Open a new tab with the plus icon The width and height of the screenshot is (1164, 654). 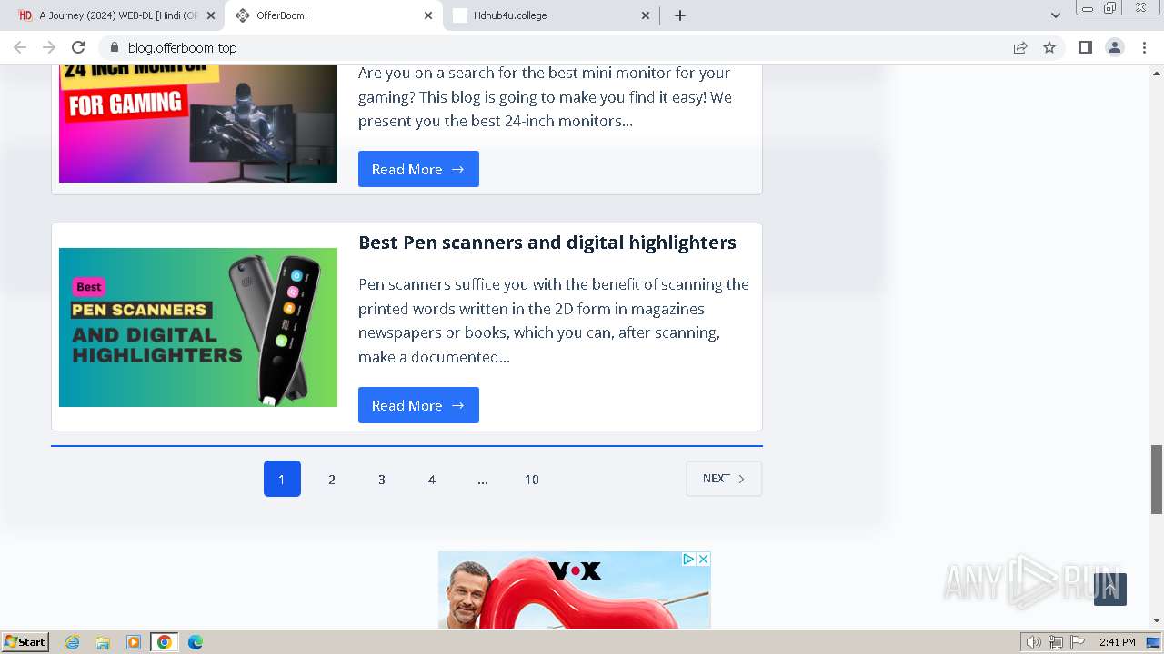pyautogui.click(x=680, y=15)
